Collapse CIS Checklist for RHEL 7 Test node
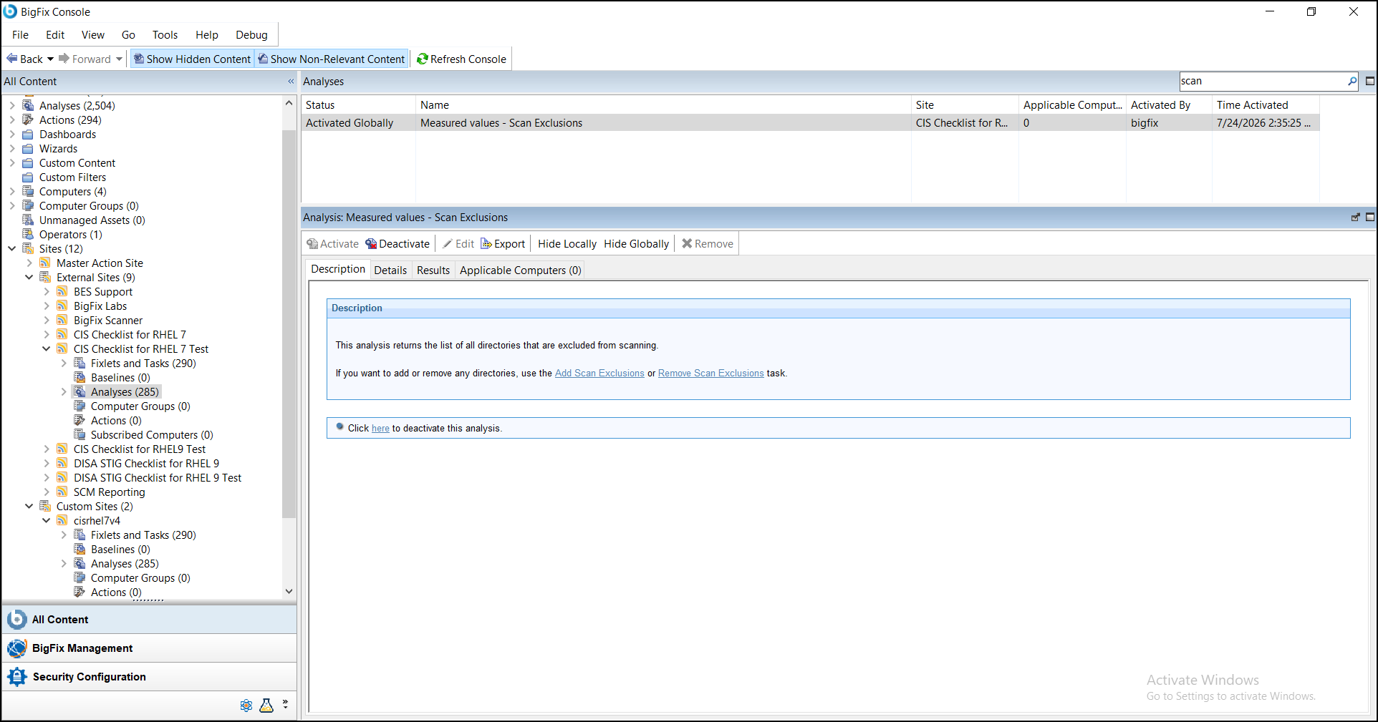The height and width of the screenshot is (722, 1378). 47,349
